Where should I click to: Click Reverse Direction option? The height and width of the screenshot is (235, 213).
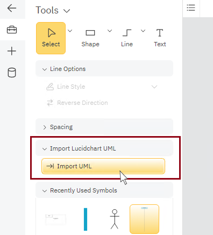tap(77, 103)
